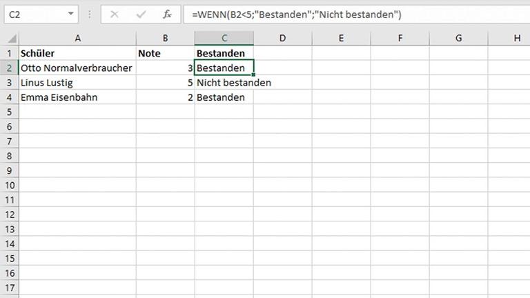Click the Cancel X icon in formula bar
This screenshot has height=298, width=530.
coord(114,14)
